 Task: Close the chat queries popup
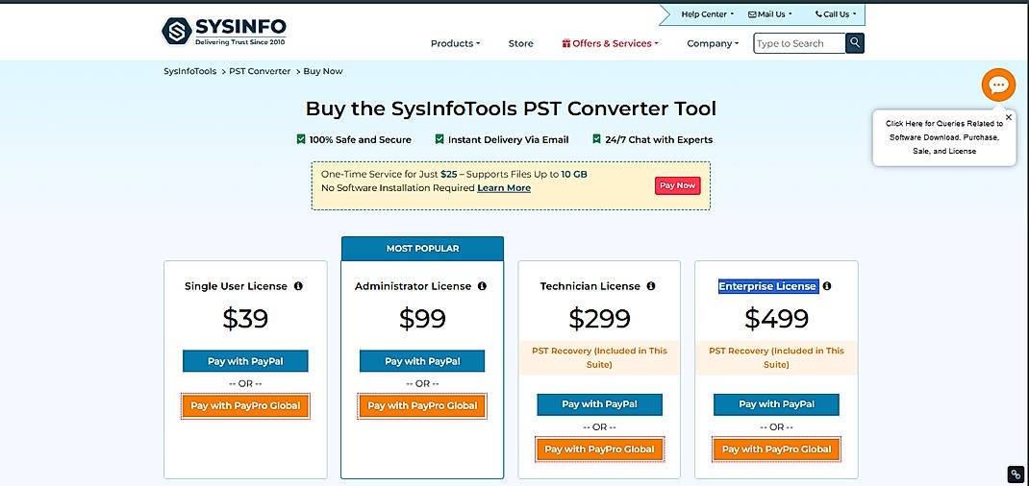1009,117
